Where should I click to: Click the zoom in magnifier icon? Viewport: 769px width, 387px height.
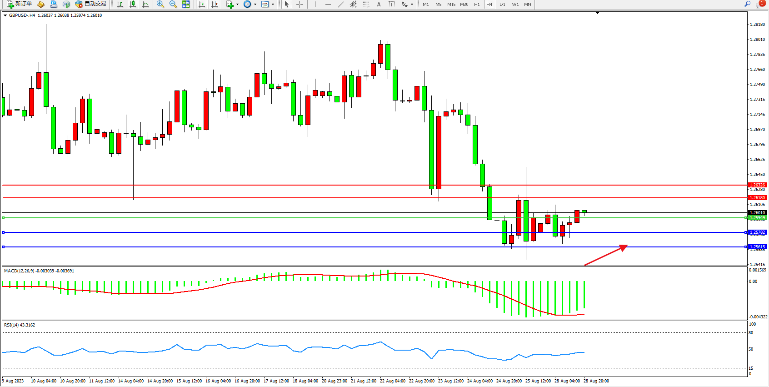pyautogui.click(x=160, y=4)
